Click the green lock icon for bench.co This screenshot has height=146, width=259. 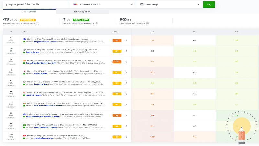[24, 52]
